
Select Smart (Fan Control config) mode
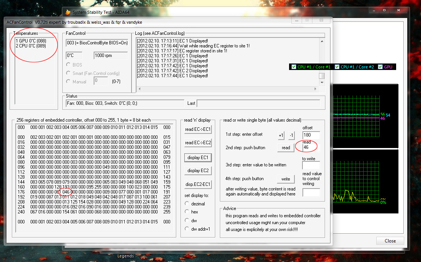click(68, 73)
